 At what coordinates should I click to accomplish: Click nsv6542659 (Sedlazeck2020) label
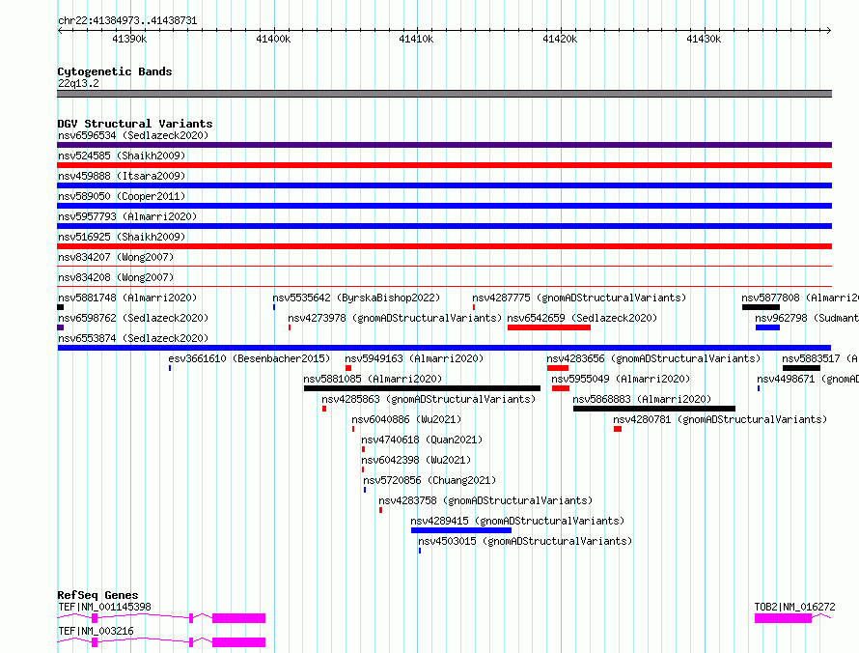coord(582,318)
